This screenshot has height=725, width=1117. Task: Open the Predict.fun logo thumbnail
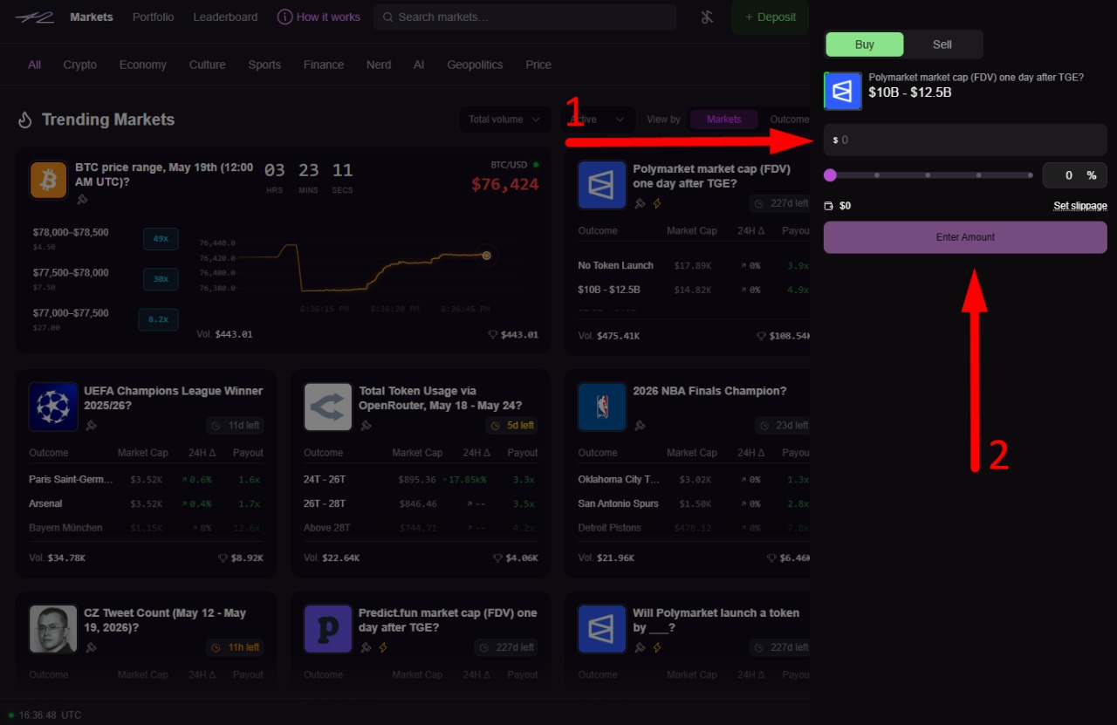[328, 629]
